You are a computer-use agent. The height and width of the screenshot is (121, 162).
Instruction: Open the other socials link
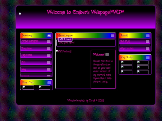coord(135,48)
